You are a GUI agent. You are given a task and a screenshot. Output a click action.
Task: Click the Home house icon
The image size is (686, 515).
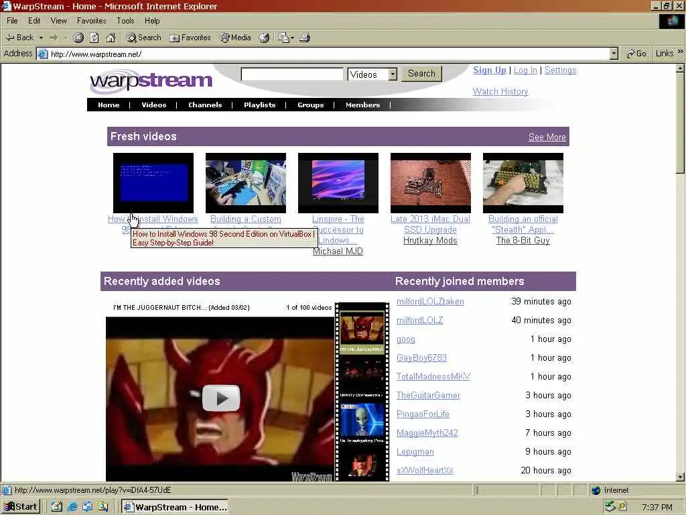pos(111,38)
